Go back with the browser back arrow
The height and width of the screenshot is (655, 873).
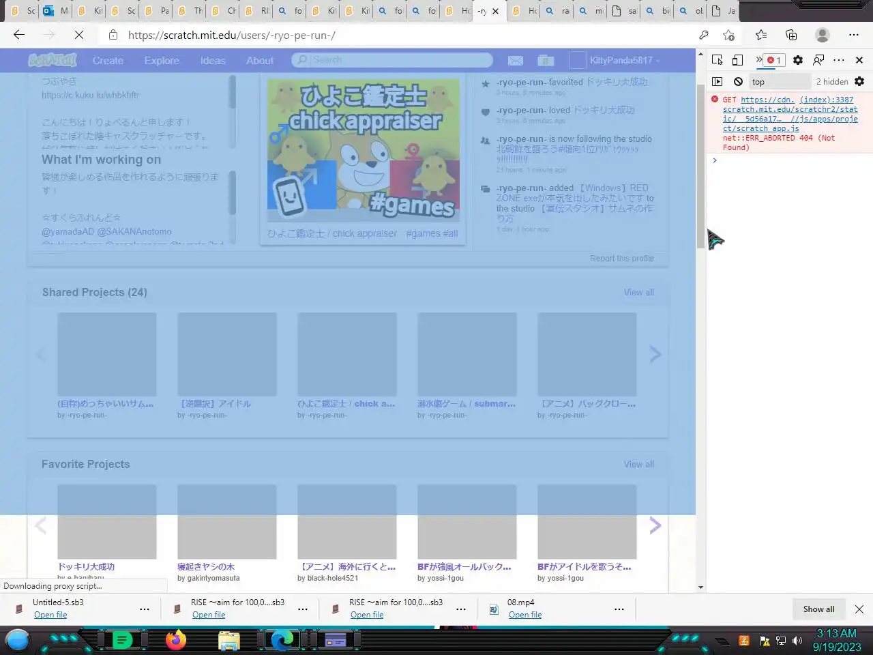coord(19,35)
